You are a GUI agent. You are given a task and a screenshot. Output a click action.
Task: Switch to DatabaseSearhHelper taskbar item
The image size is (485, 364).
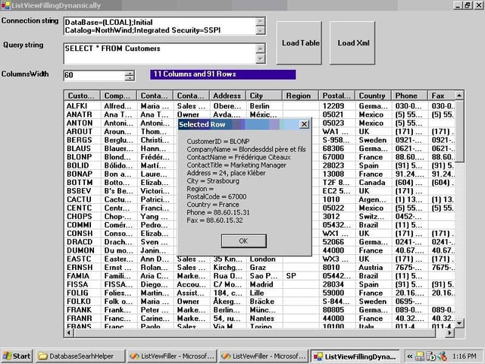pos(80,356)
